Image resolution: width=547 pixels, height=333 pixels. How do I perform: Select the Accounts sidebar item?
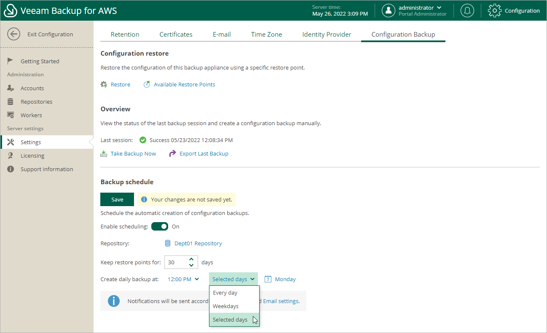(32, 88)
